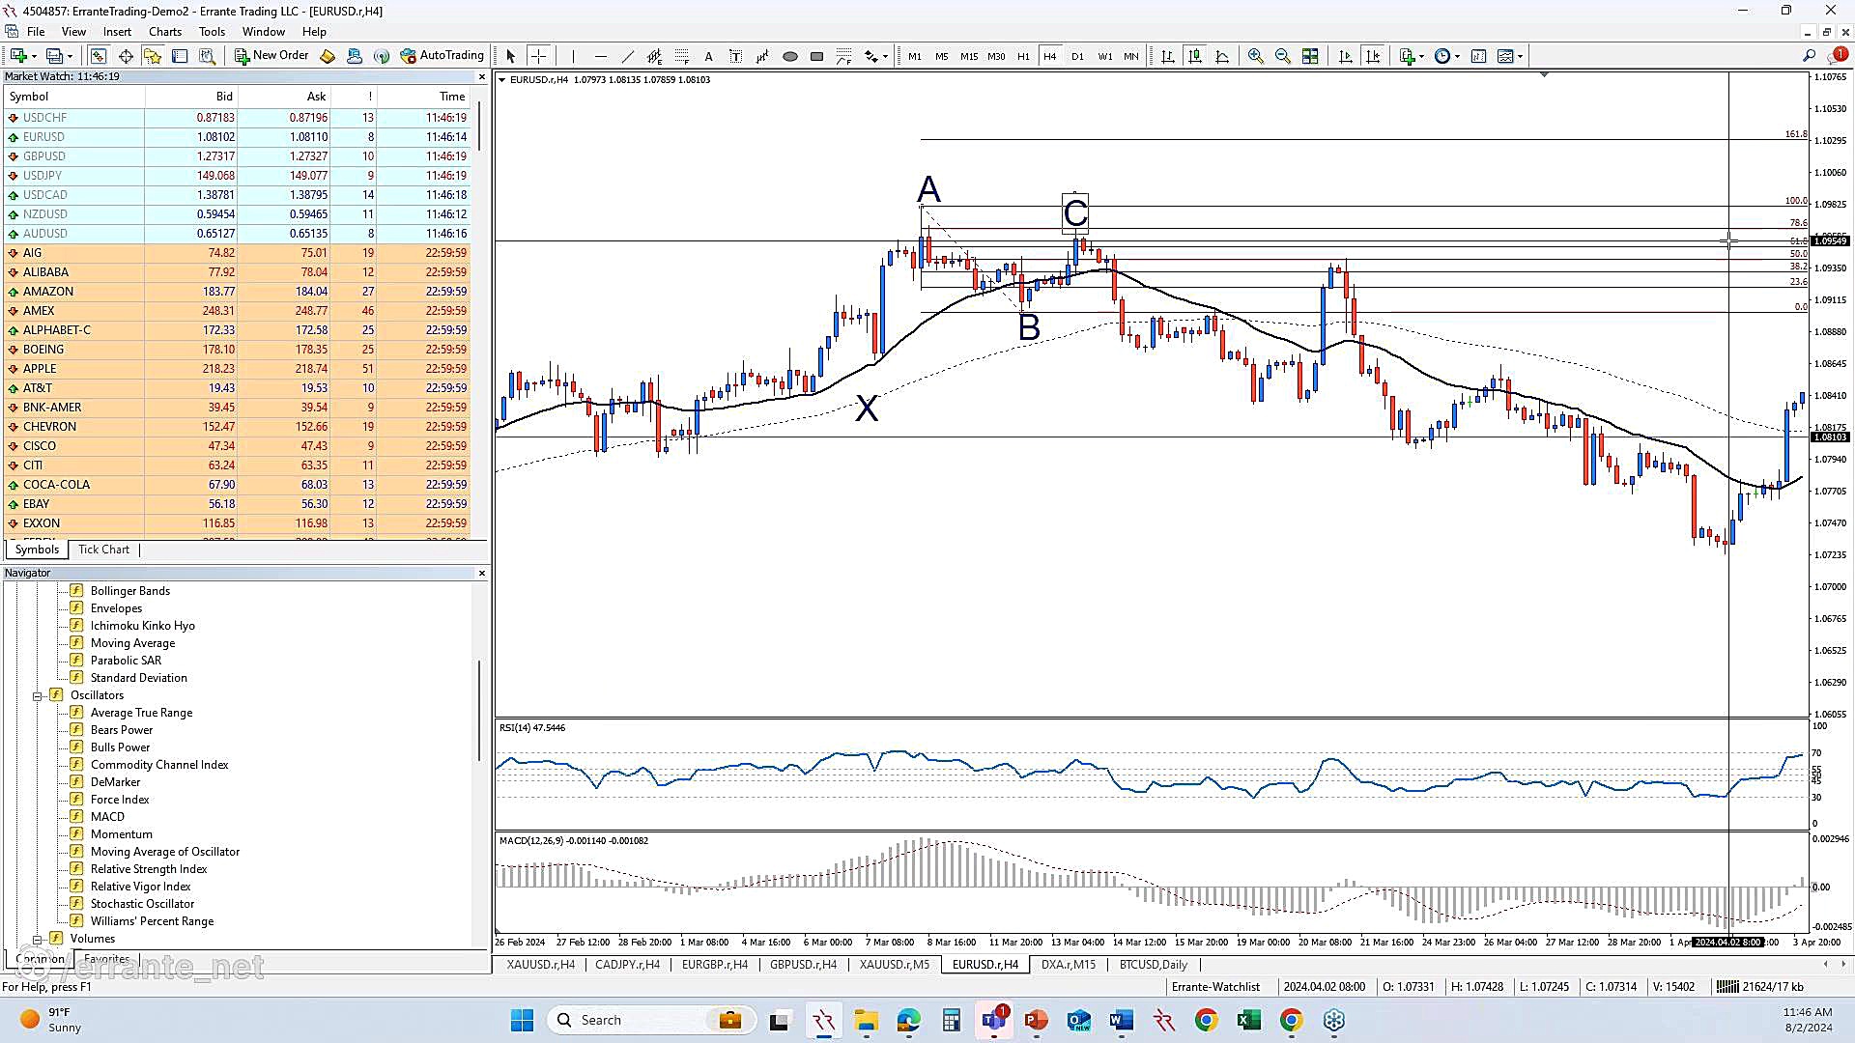Image resolution: width=1855 pixels, height=1043 pixels.
Task: Switch to the Tick Chart tab
Action: tap(103, 550)
